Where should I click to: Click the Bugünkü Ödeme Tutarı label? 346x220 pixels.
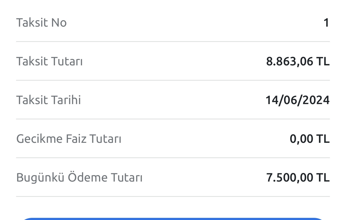(79, 178)
